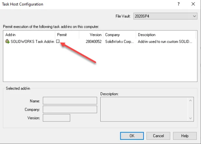Focus the Name field in Selected add-in
201x144 pixels.
[x=70, y=100]
